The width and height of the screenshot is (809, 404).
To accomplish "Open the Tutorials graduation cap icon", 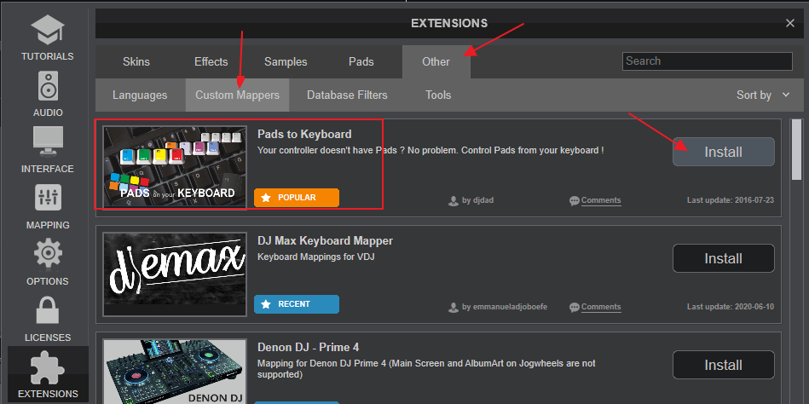I will (x=47, y=30).
